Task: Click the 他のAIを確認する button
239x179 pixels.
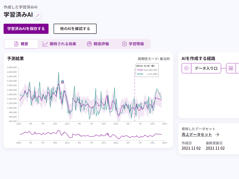Action: pyautogui.click(x=75, y=29)
